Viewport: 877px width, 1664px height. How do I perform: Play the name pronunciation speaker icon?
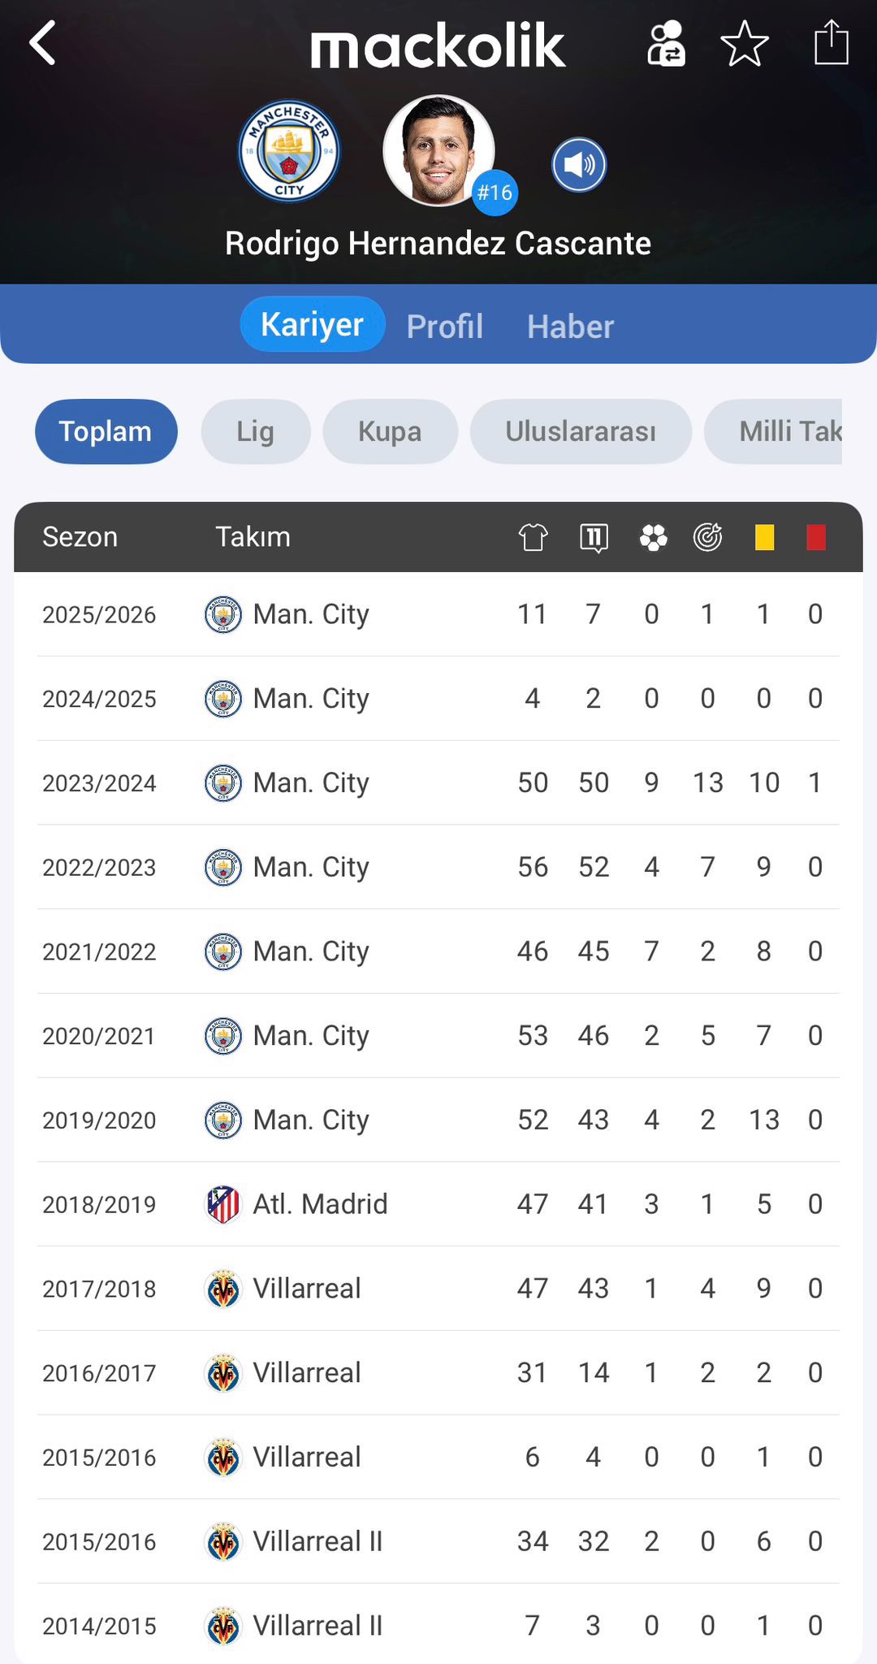(x=579, y=165)
